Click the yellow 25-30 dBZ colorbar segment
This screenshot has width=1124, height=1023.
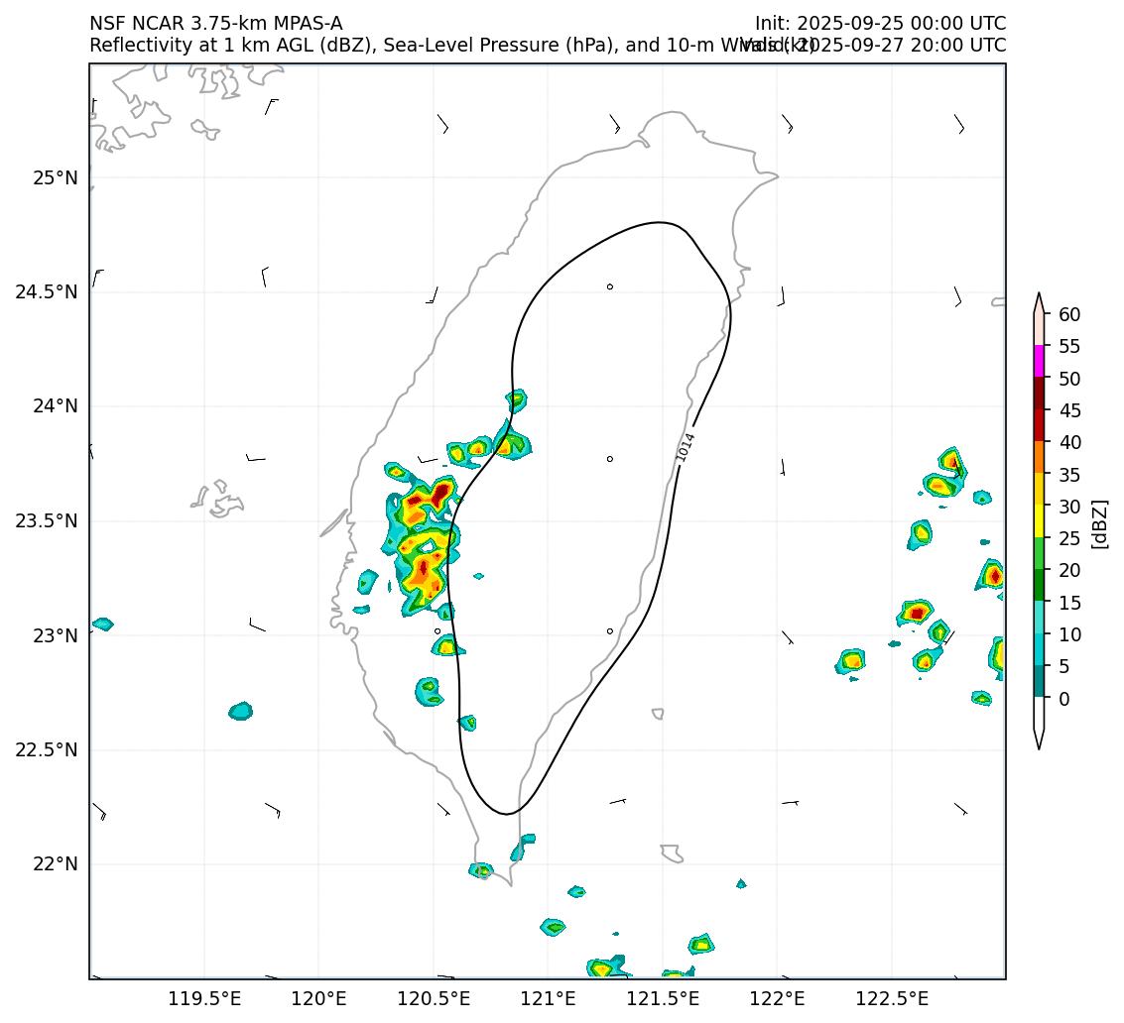point(1039,520)
